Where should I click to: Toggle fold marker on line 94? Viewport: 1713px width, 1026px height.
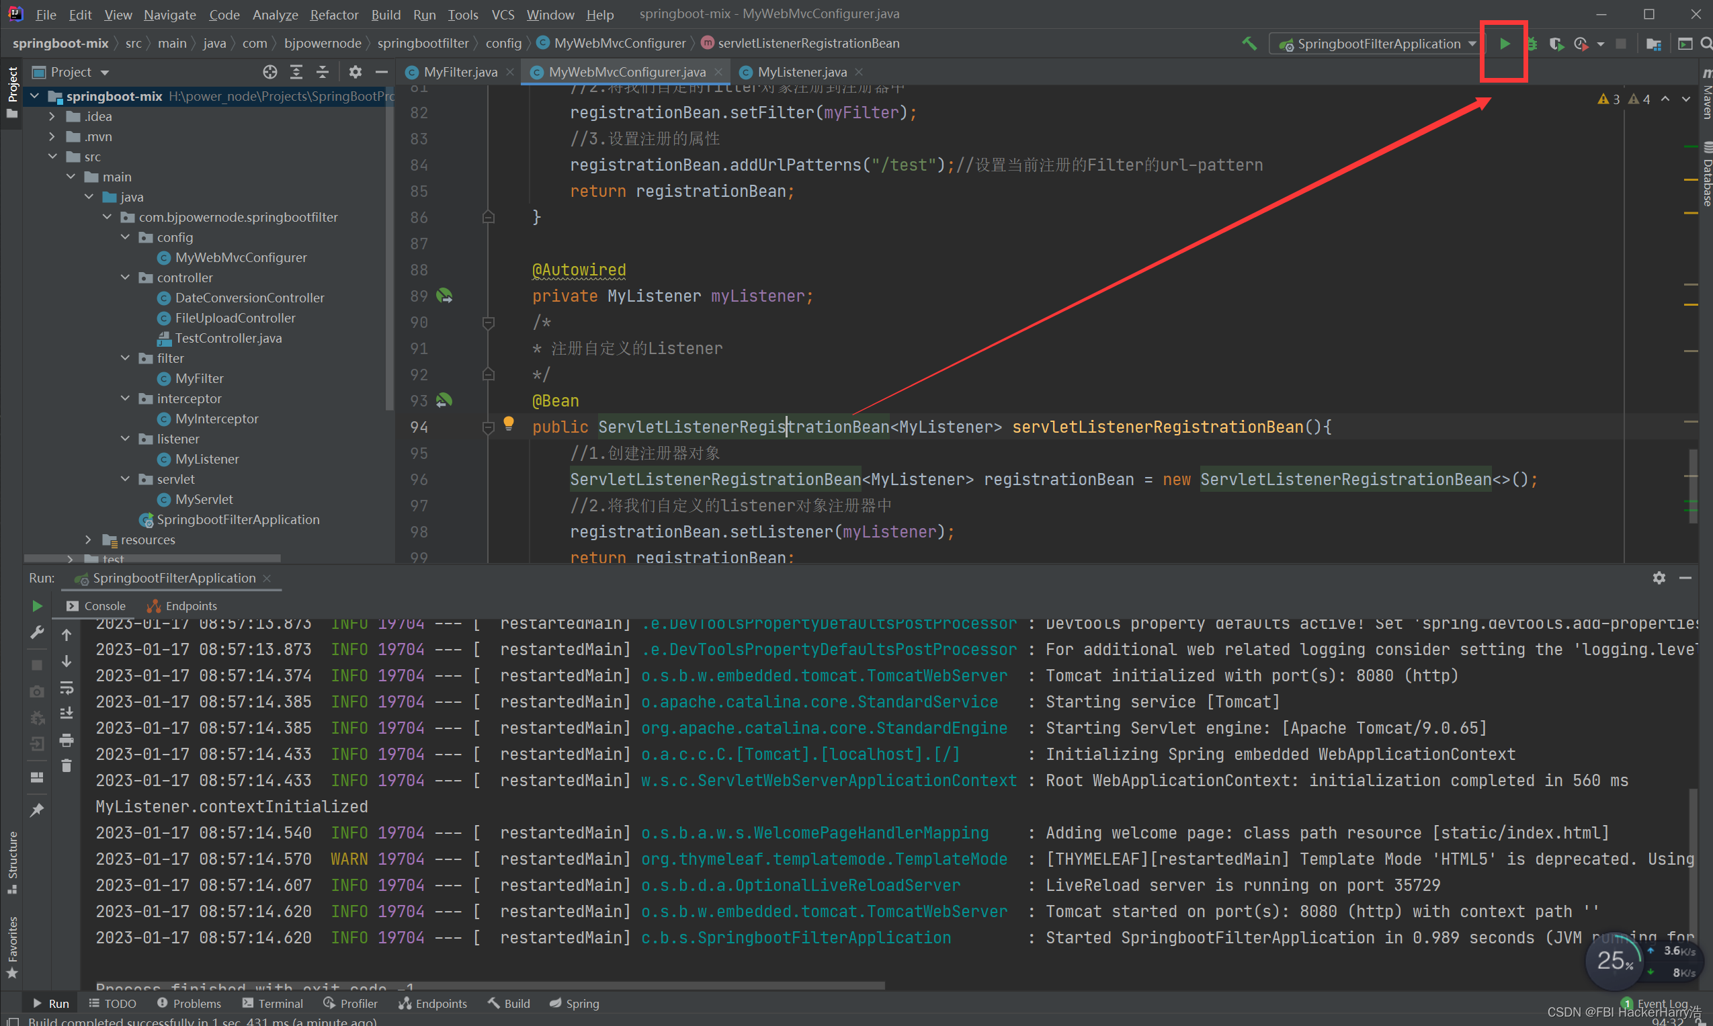click(488, 428)
